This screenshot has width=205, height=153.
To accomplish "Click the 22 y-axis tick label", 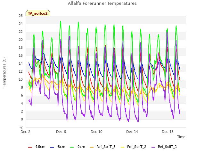I will click(x=20, y=32).
